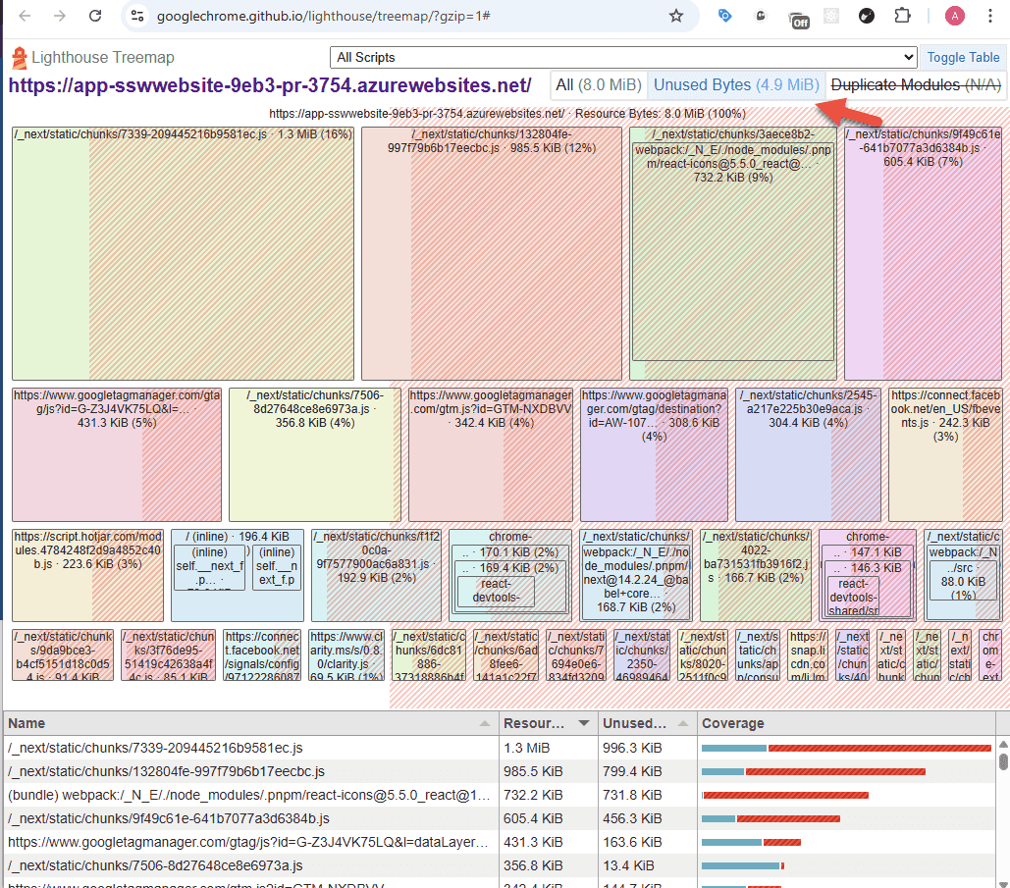Open Chrome's three-dot menu

991,16
